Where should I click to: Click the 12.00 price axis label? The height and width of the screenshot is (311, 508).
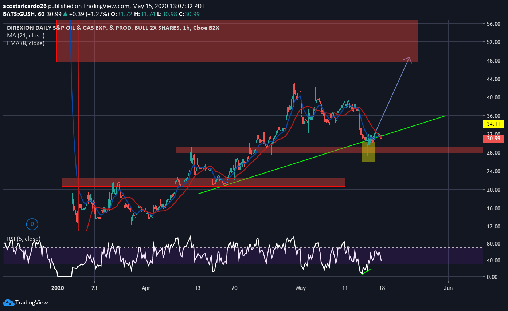click(x=493, y=227)
